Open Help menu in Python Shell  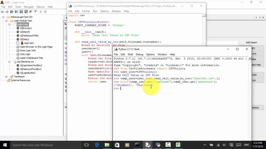(x=172, y=54)
